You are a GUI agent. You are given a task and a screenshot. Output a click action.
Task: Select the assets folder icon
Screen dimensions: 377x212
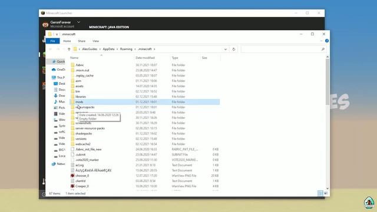[x=72, y=86]
